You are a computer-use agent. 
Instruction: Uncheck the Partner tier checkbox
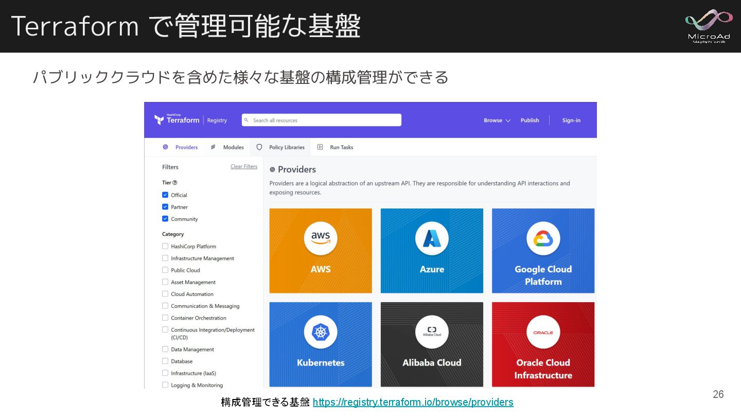click(165, 207)
